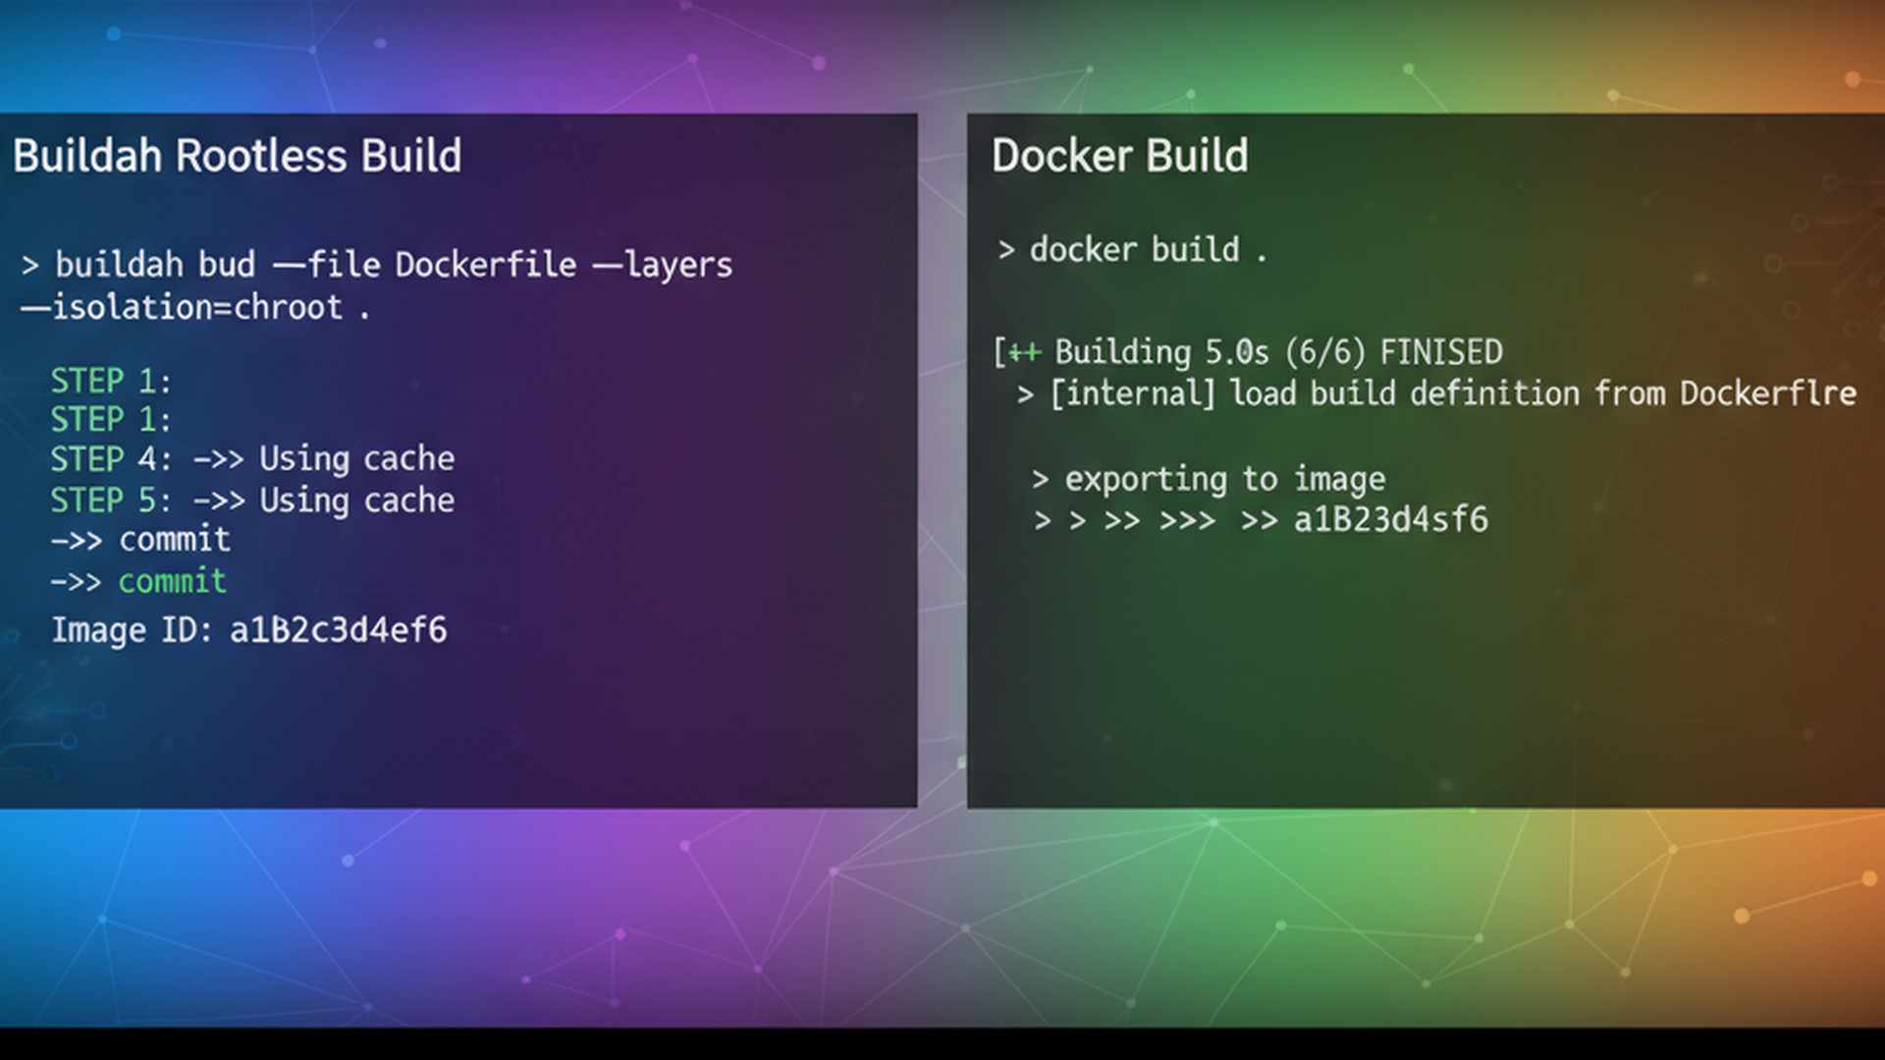Click the '[internal] load build definition' line
The width and height of the screenshot is (1885, 1060).
(x=1436, y=394)
